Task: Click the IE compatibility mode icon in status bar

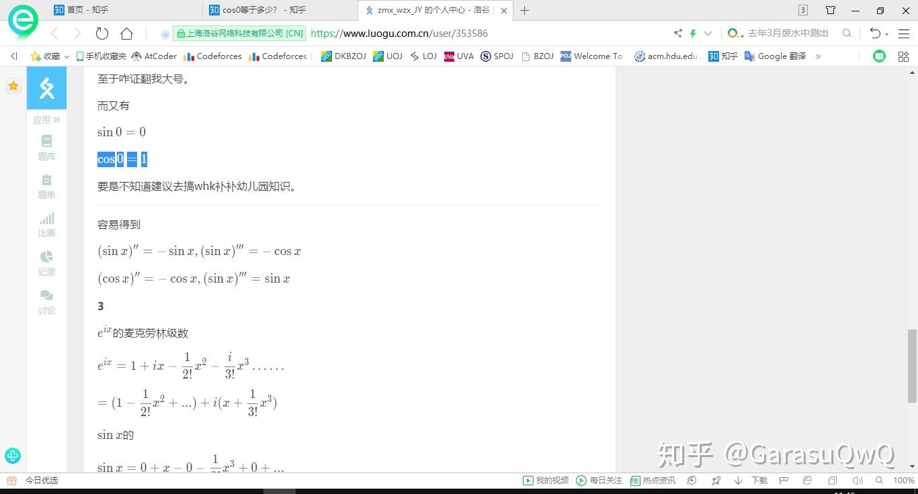Action: (x=807, y=481)
